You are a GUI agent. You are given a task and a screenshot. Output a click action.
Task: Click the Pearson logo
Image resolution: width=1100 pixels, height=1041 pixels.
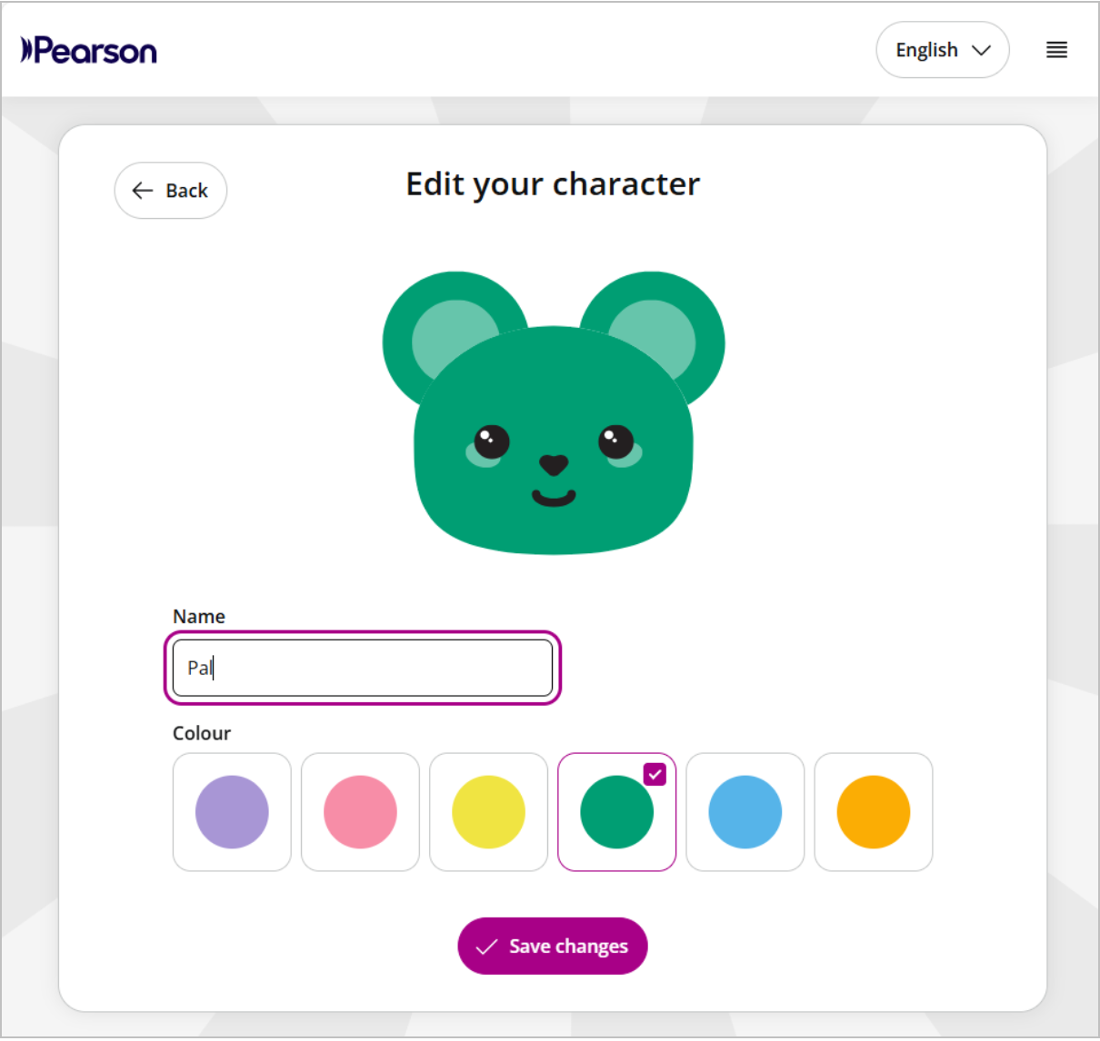click(88, 51)
